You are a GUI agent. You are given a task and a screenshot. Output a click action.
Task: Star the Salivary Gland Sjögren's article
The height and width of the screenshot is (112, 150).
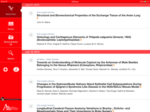click(x=31, y=82)
